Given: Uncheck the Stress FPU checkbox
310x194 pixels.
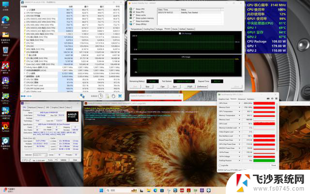Looking at the screenshot, I should click(134, 12).
